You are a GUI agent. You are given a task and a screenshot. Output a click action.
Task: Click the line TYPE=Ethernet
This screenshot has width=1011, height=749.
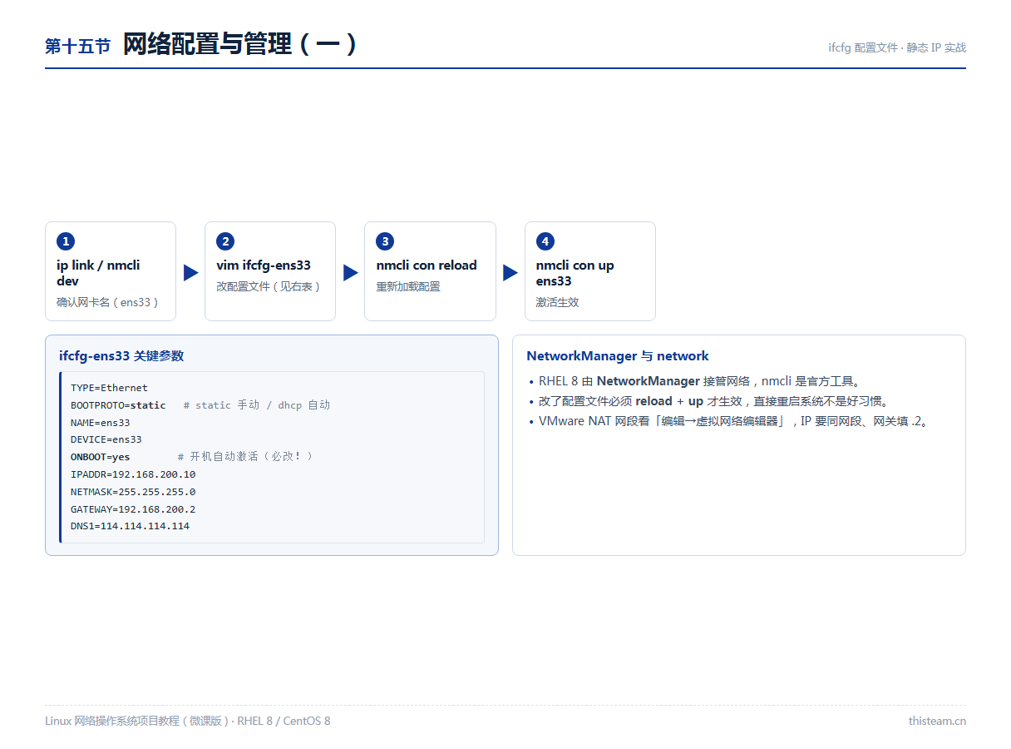[109, 388]
